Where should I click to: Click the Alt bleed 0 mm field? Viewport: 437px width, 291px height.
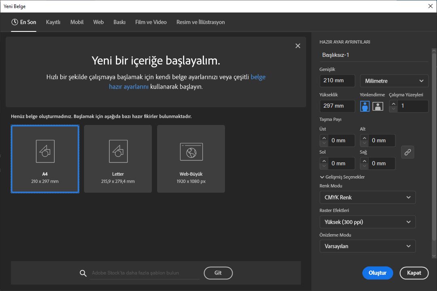[x=382, y=141]
